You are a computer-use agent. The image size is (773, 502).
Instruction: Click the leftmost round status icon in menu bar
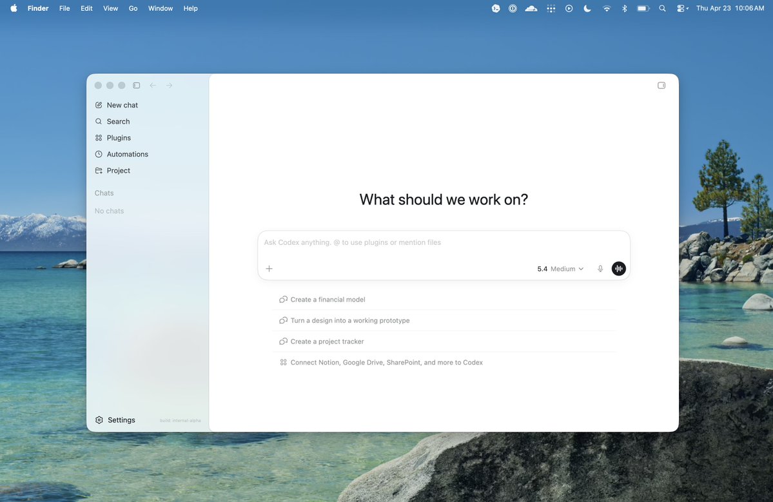tap(496, 8)
